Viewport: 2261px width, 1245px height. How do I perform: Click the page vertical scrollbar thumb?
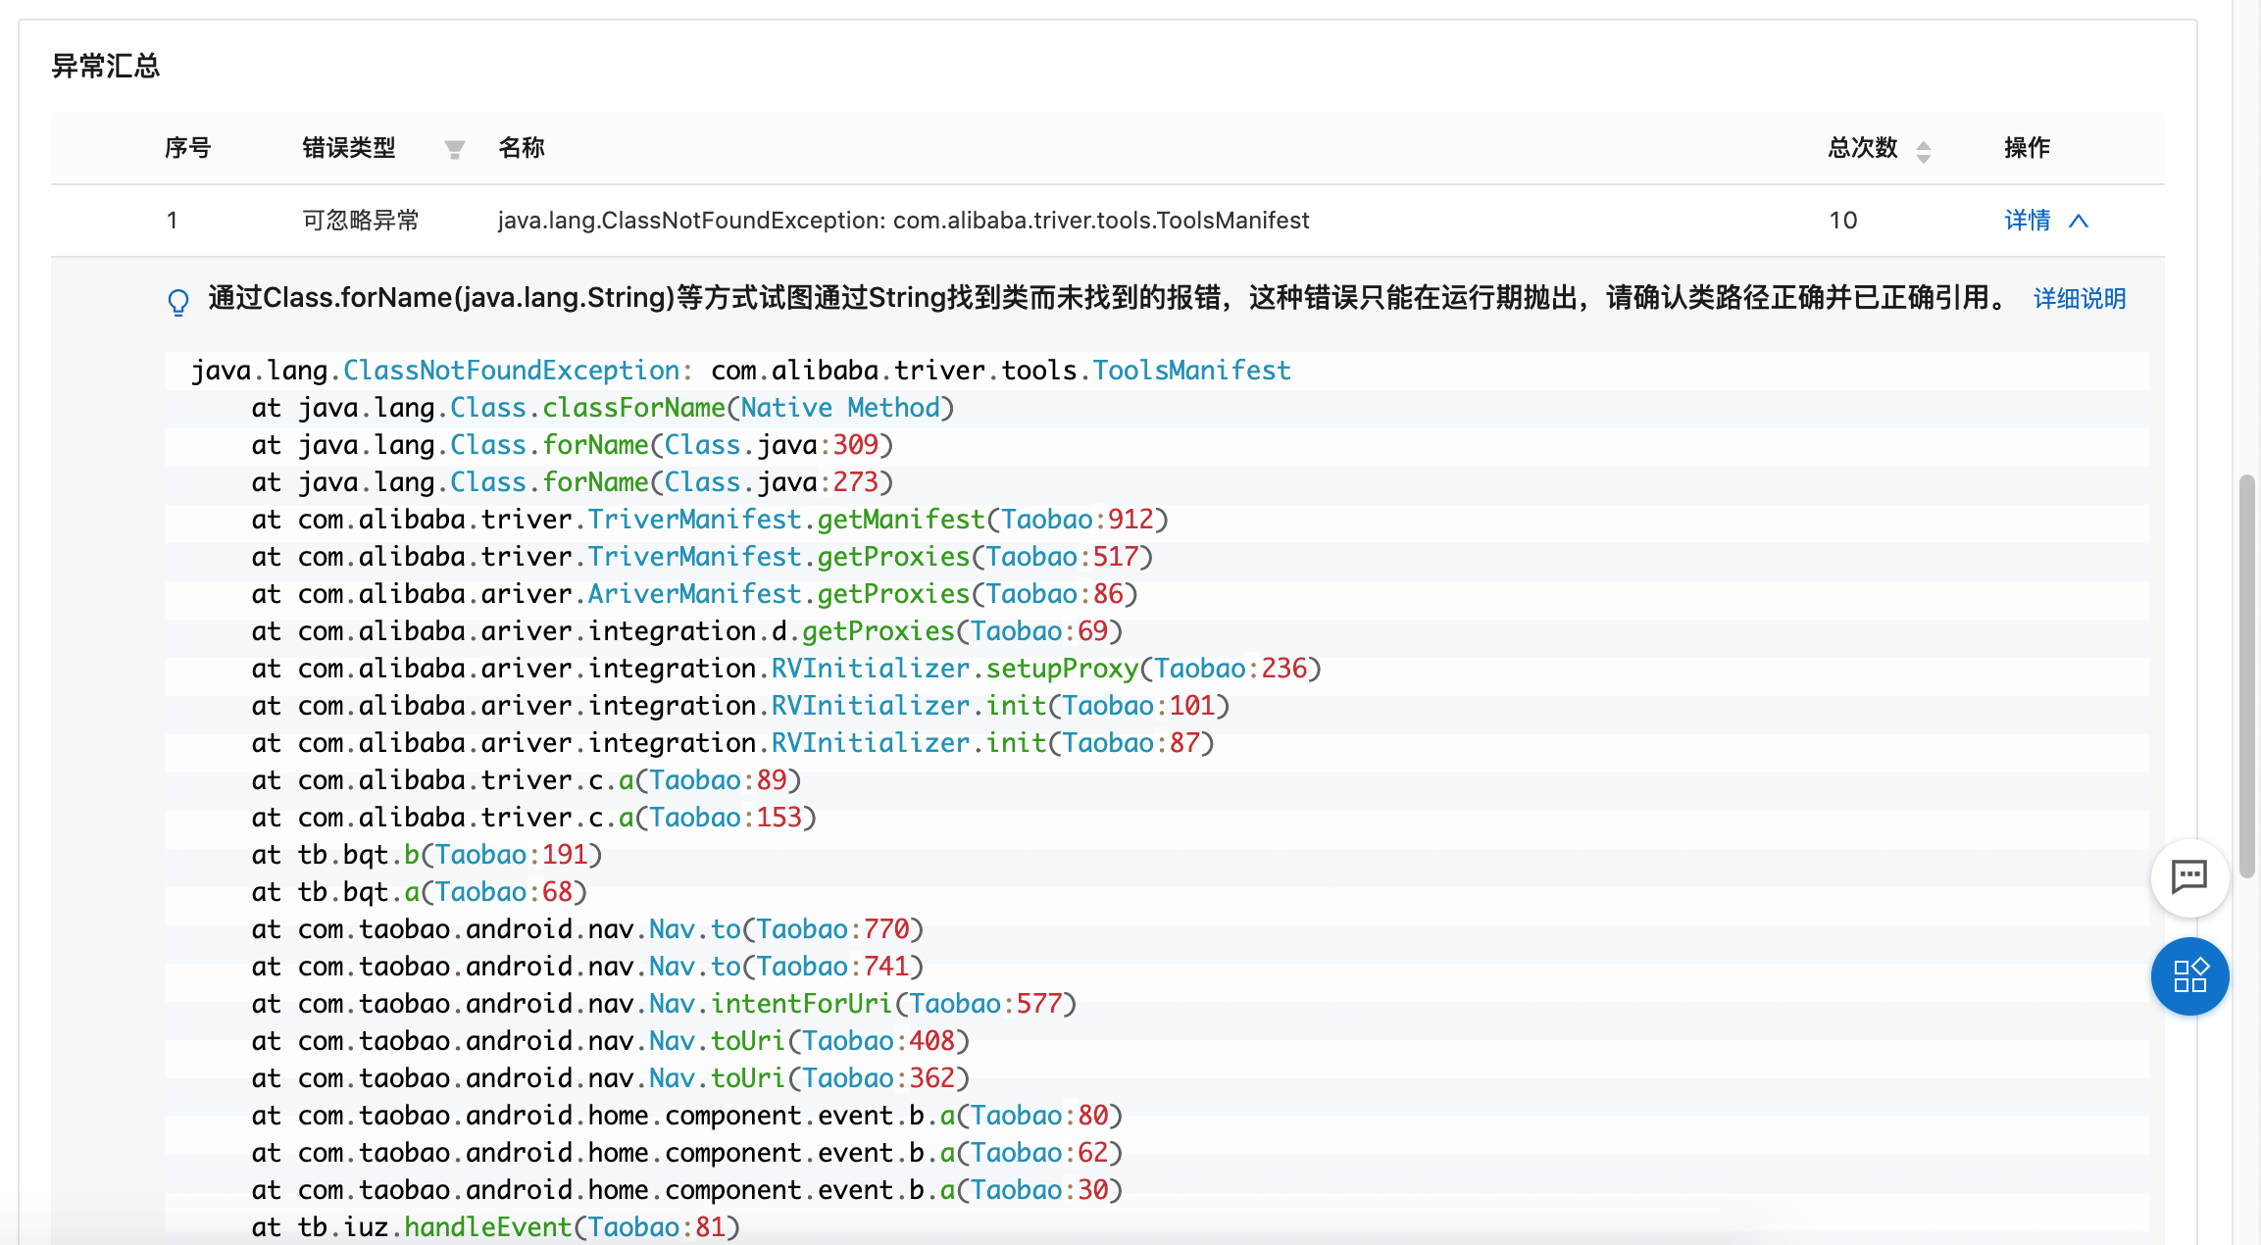click(x=2247, y=676)
